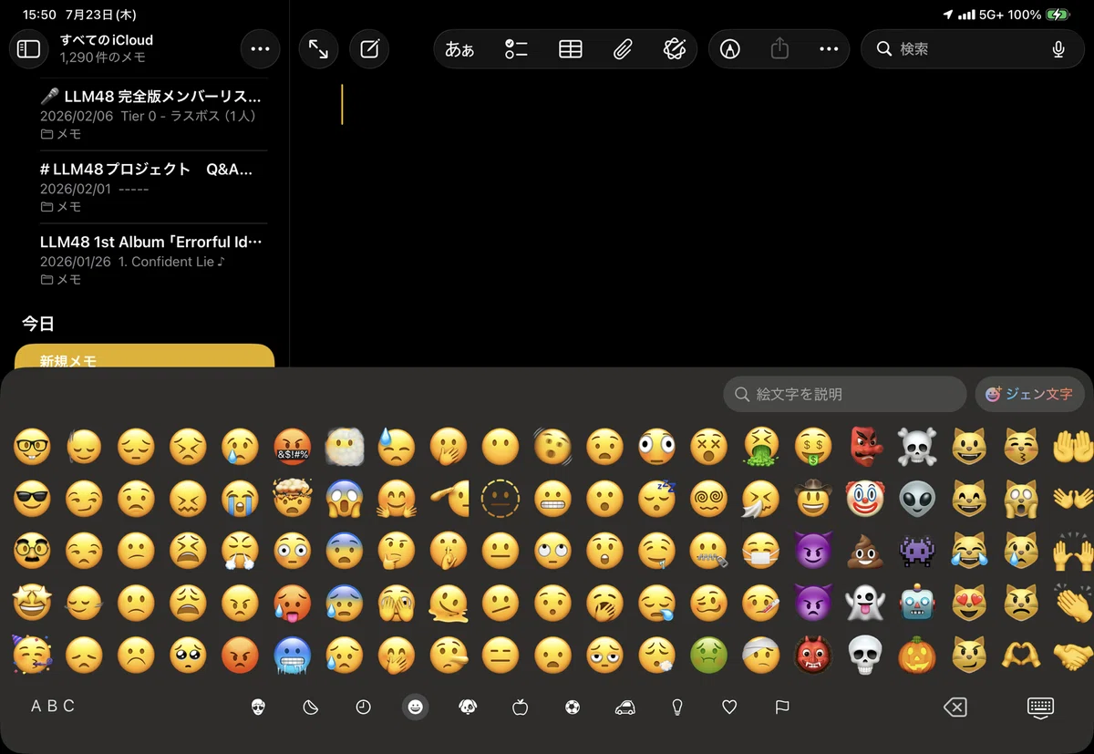Insert the clown face emoji

click(x=863, y=499)
